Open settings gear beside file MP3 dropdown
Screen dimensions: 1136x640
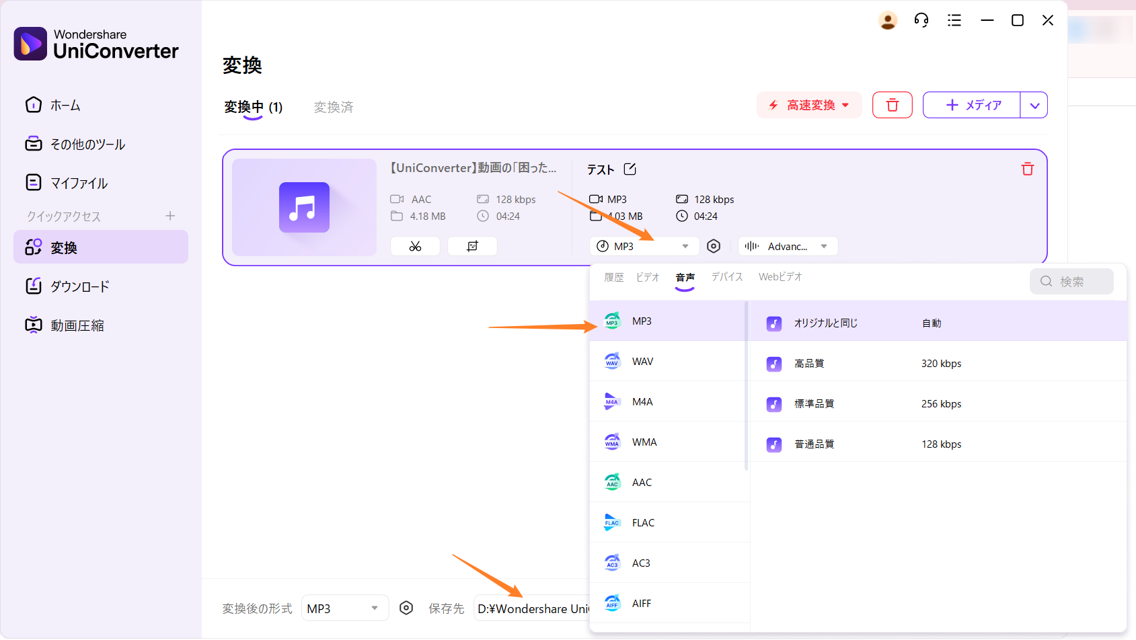point(714,246)
